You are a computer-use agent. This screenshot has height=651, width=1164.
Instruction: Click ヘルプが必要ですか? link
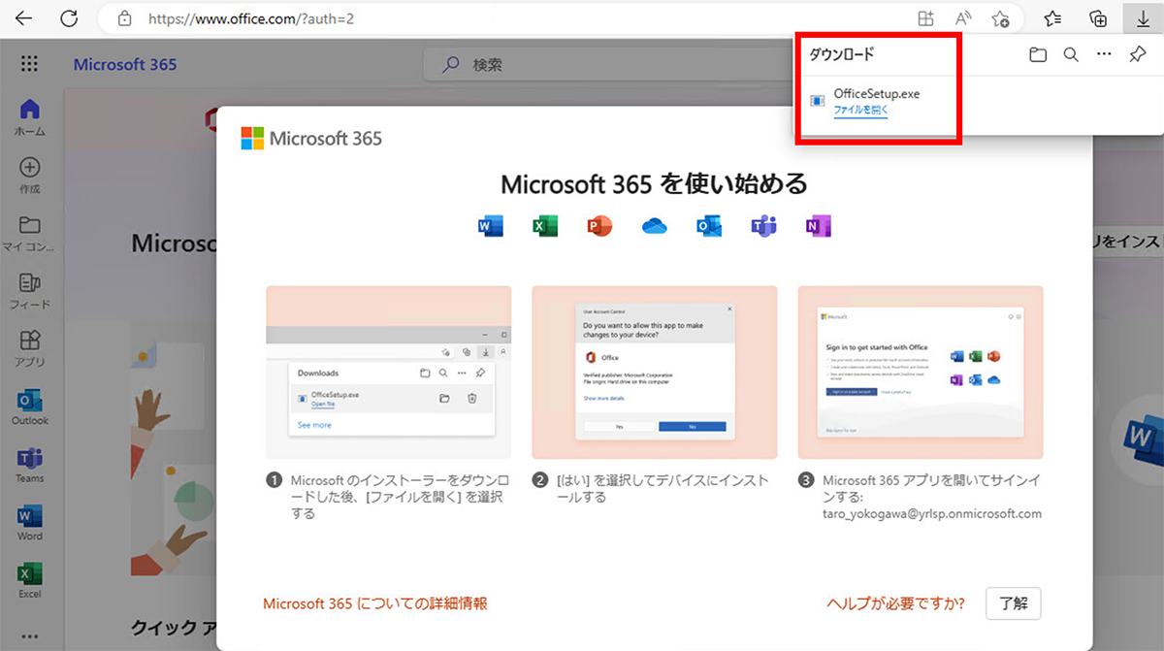895,603
